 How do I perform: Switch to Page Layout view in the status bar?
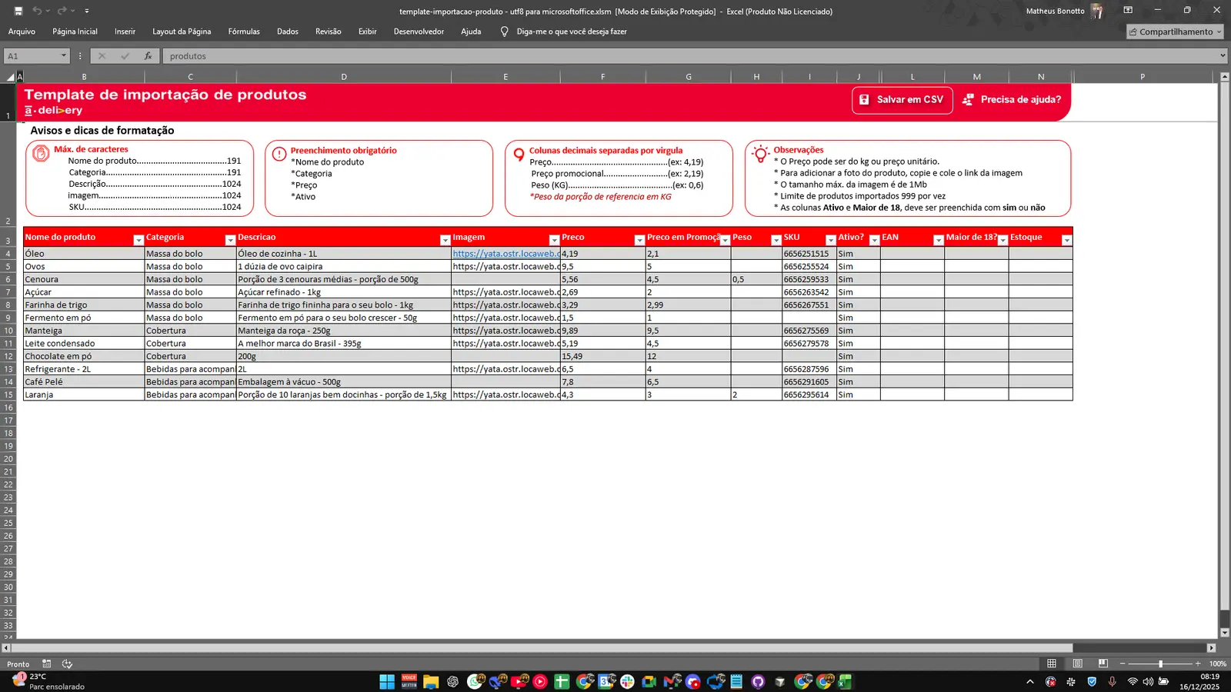point(1078,664)
